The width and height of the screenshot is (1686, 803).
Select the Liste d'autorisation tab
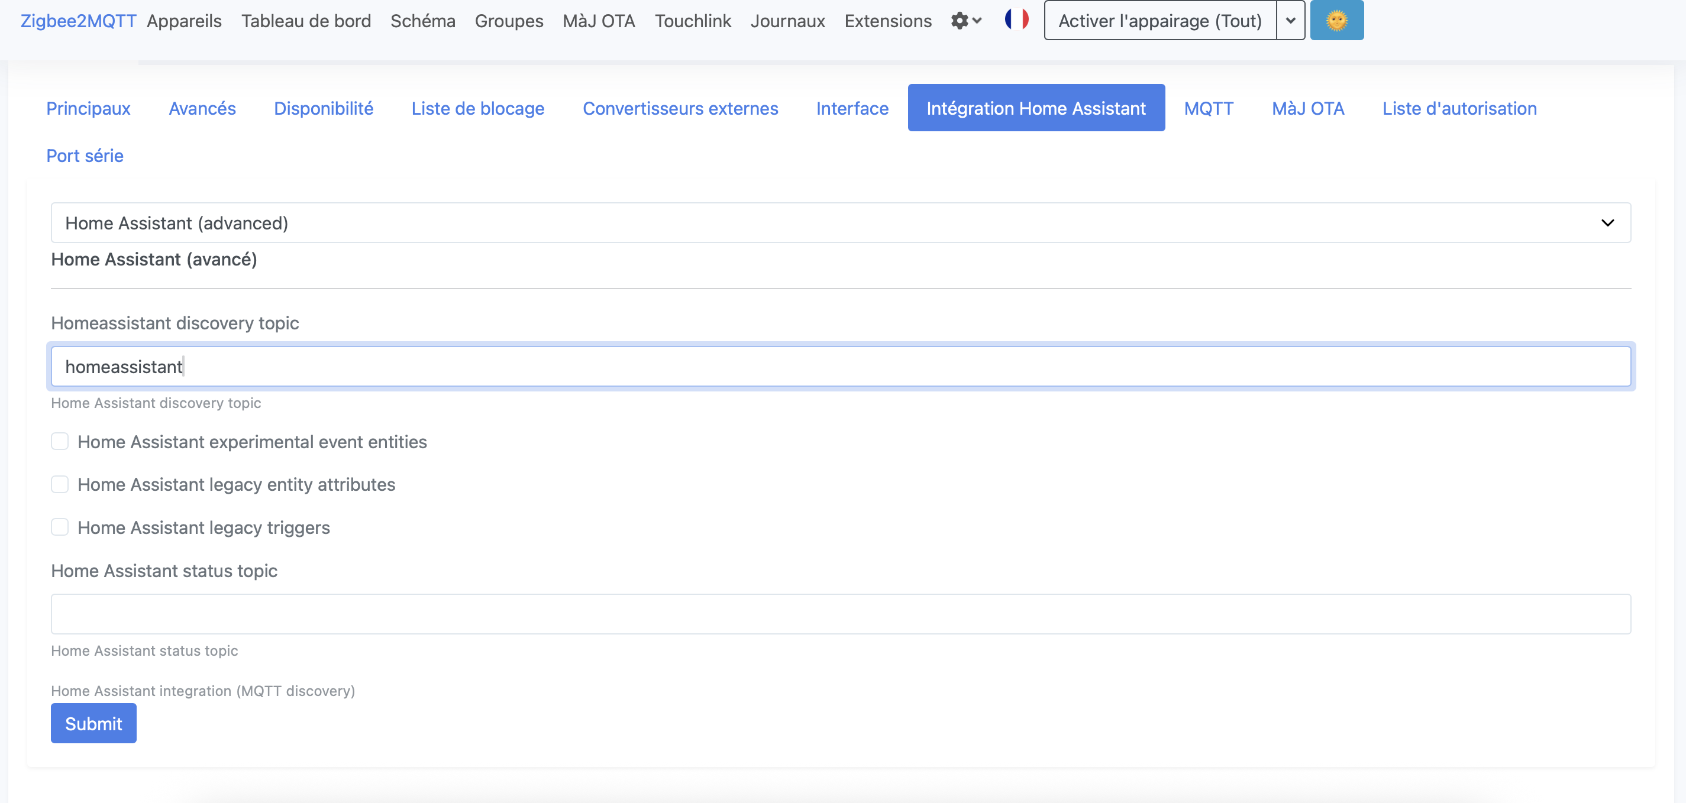[1459, 108]
